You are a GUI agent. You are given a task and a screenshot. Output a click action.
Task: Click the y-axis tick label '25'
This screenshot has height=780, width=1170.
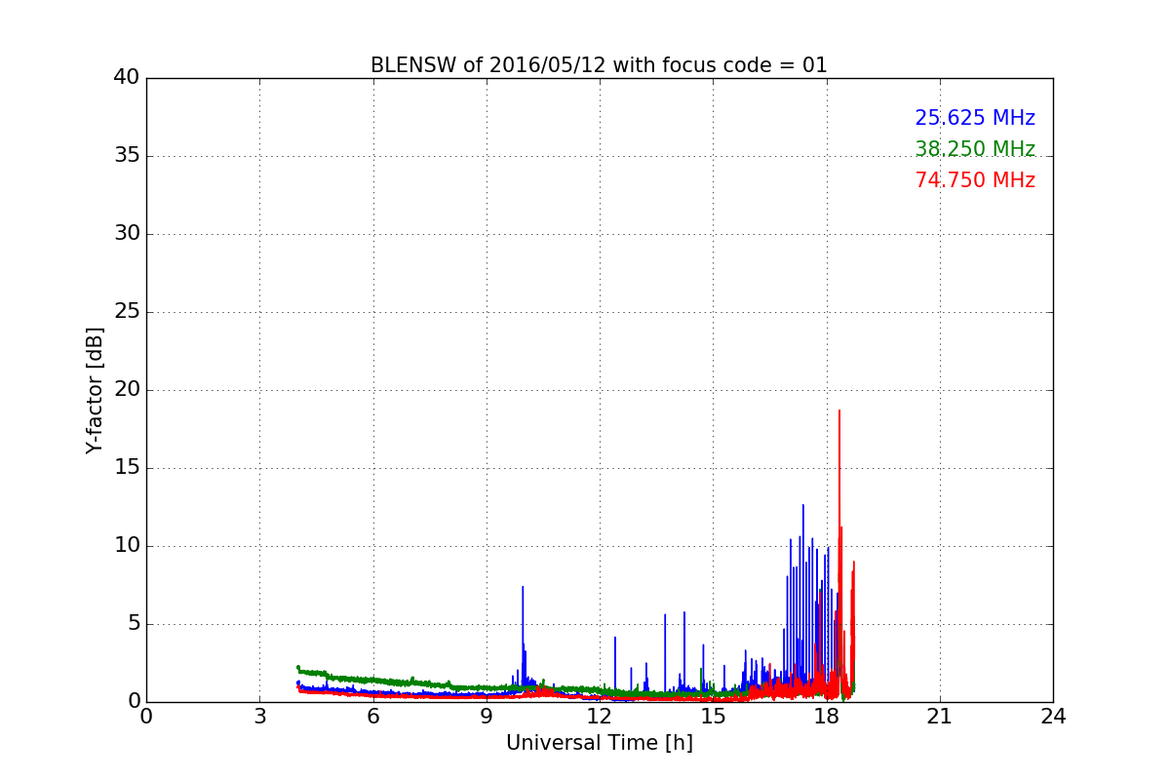click(x=127, y=312)
